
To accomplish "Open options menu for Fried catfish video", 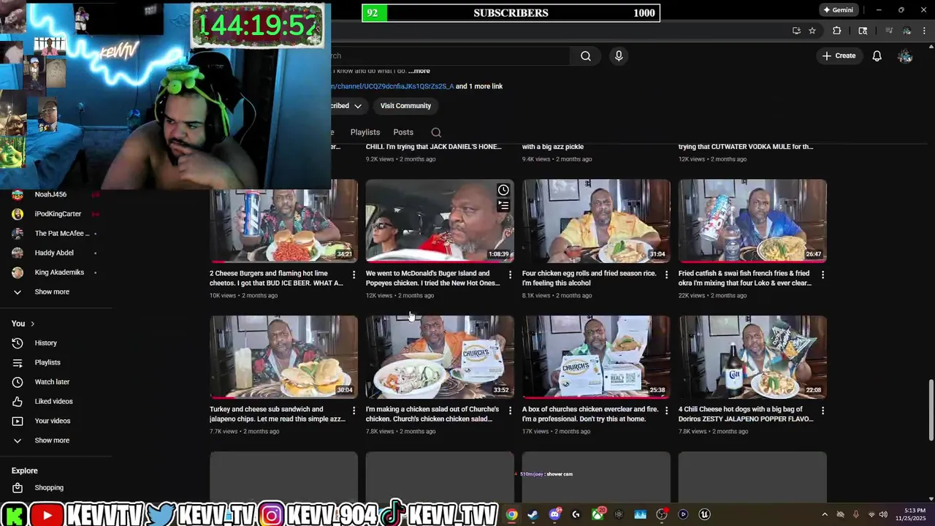I will [823, 275].
